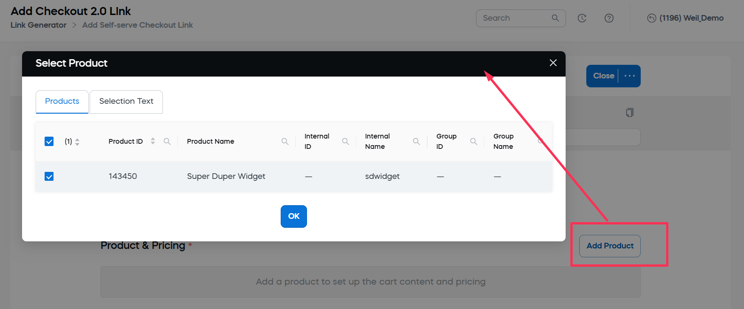The image size is (744, 309).
Task: Sort by Product ID using sort arrows
Action: tap(153, 141)
